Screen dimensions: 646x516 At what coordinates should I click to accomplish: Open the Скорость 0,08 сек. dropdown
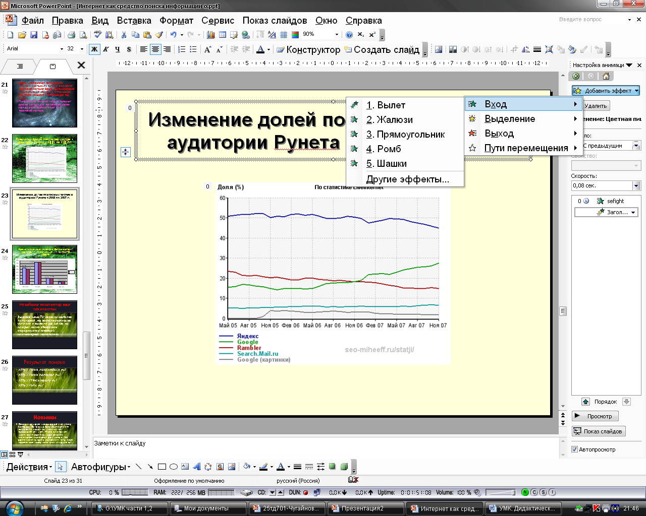(x=636, y=186)
